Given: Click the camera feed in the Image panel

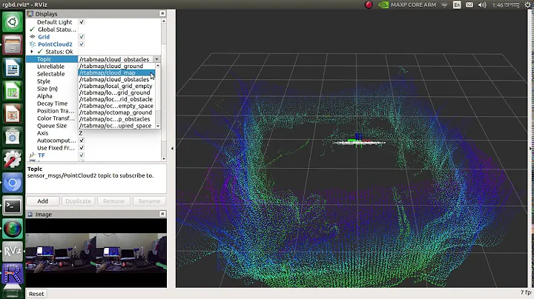Looking at the screenshot, I should (96, 253).
